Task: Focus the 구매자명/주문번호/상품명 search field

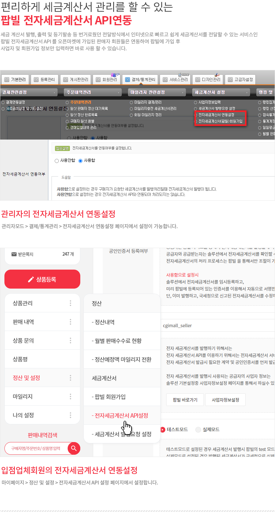Action: [36, 448]
